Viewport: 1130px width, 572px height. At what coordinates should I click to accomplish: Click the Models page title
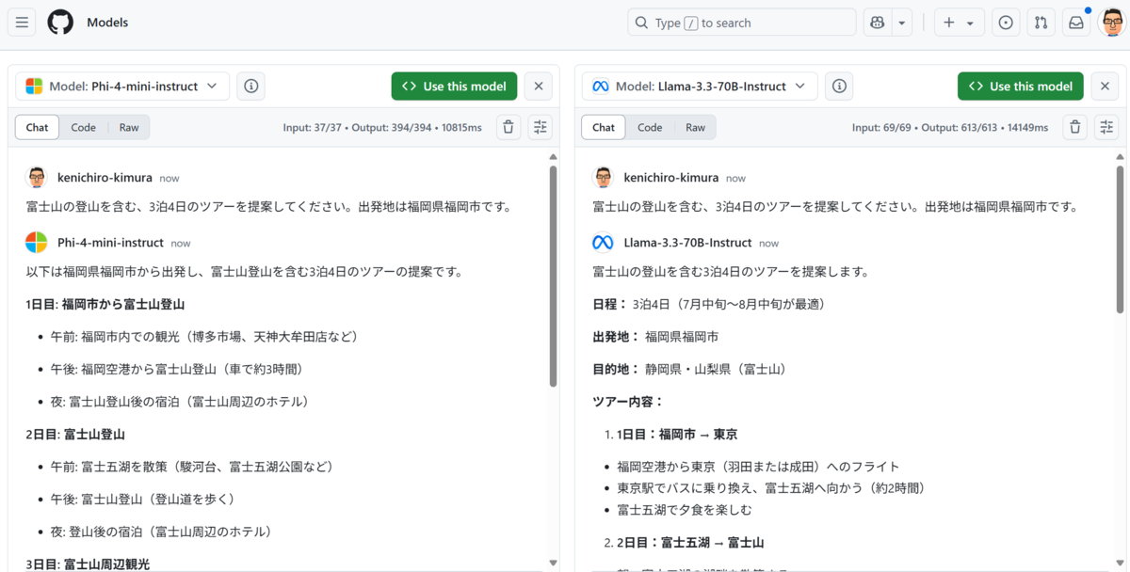(x=107, y=23)
